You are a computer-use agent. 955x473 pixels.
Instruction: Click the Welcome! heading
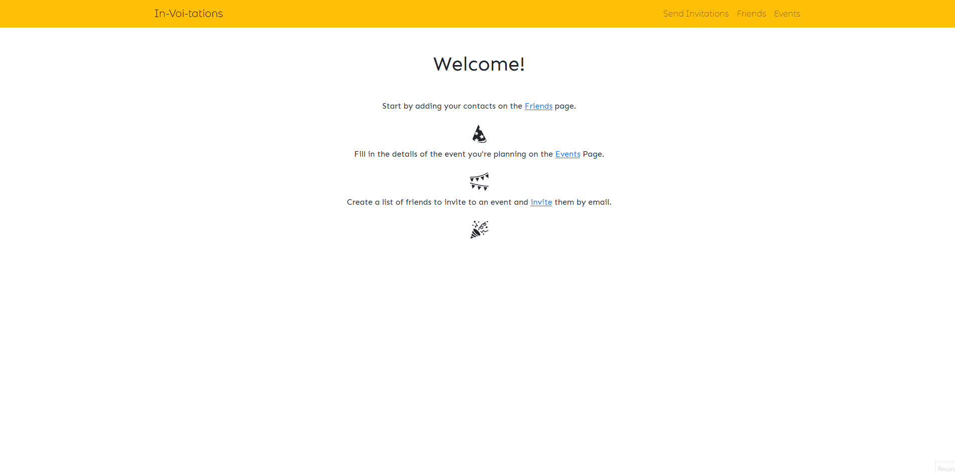[479, 64]
